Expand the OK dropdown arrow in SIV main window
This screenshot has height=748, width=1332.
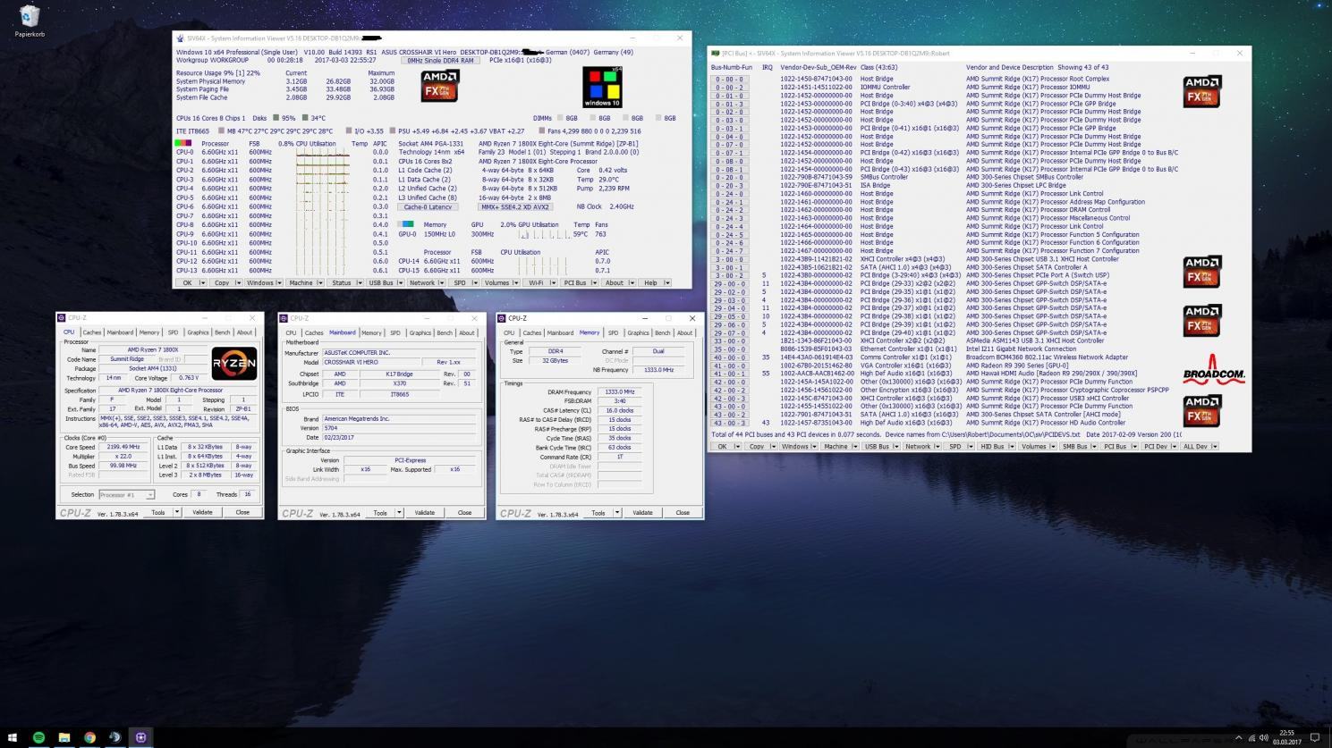[203, 282]
